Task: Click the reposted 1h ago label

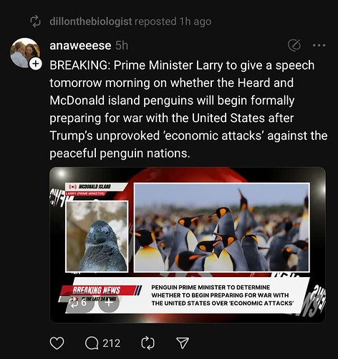Action: pyautogui.click(x=173, y=22)
